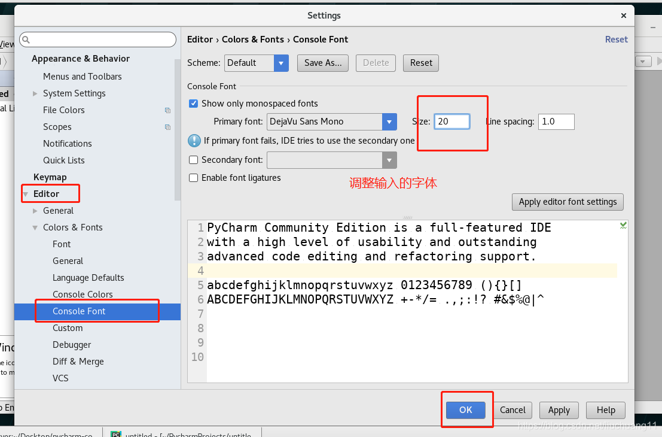This screenshot has height=437, width=662.
Task: Click the settings tree scrollbar
Action: 178,130
